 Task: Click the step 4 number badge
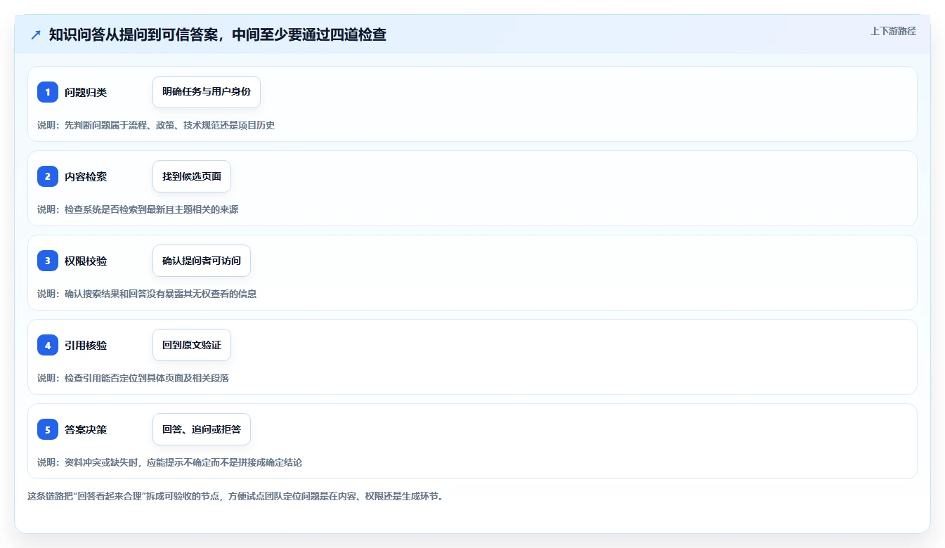pyautogui.click(x=48, y=345)
